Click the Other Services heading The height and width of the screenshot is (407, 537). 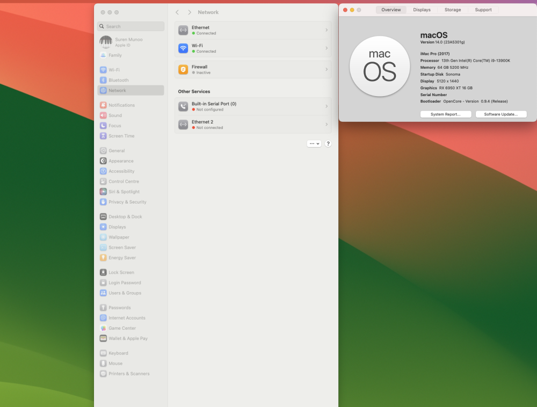point(194,91)
